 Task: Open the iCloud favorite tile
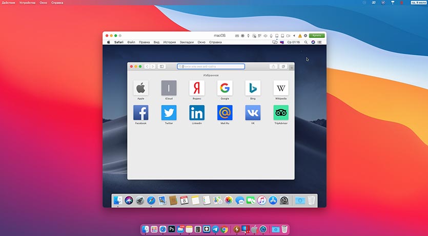tap(169, 88)
